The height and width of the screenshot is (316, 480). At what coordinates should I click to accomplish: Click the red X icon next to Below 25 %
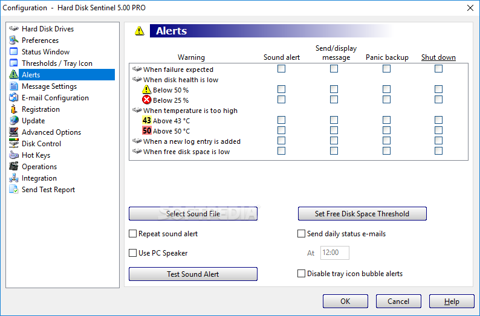(x=147, y=100)
